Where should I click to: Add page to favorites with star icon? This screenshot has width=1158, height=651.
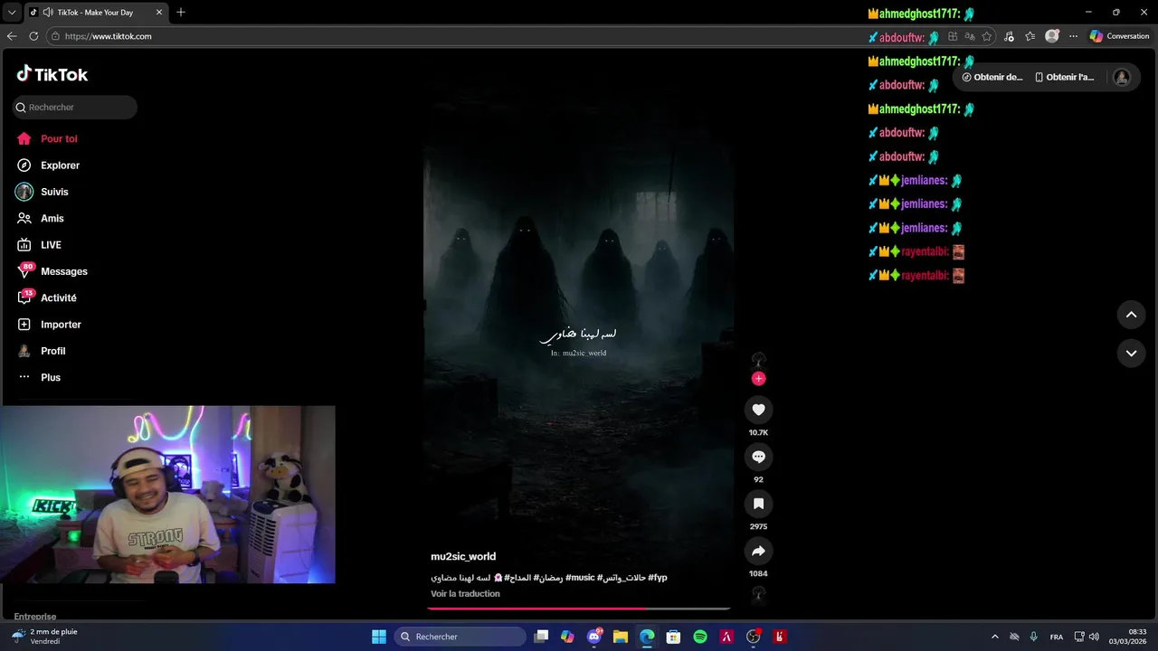point(987,36)
